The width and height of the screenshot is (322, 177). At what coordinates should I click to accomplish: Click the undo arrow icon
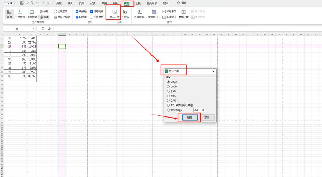[x=37, y=3]
